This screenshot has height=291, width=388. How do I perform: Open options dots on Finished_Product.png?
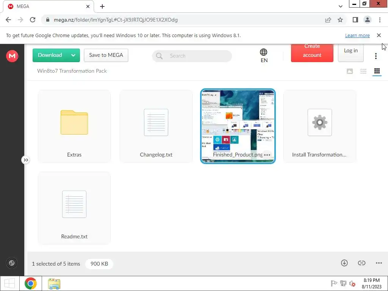coord(267,155)
